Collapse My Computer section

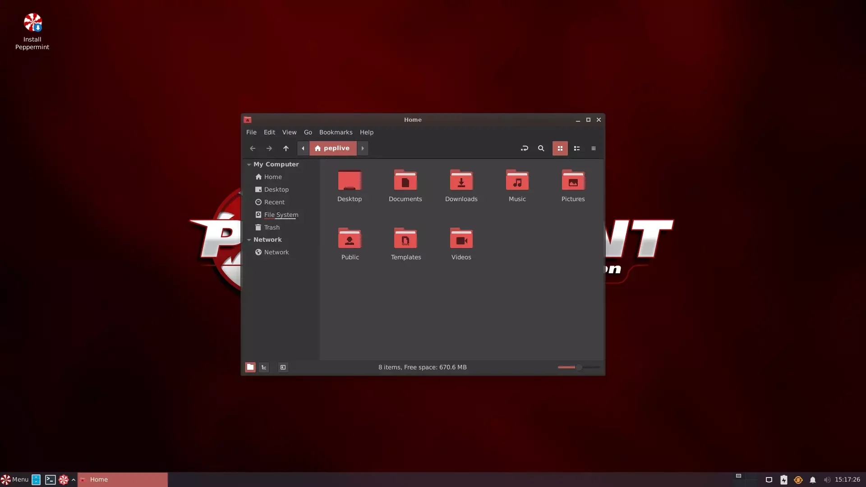tap(249, 165)
